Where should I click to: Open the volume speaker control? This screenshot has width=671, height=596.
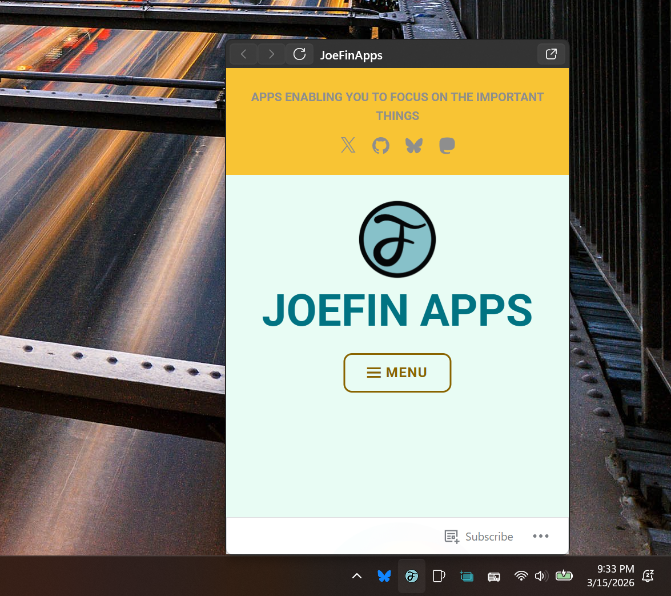540,576
